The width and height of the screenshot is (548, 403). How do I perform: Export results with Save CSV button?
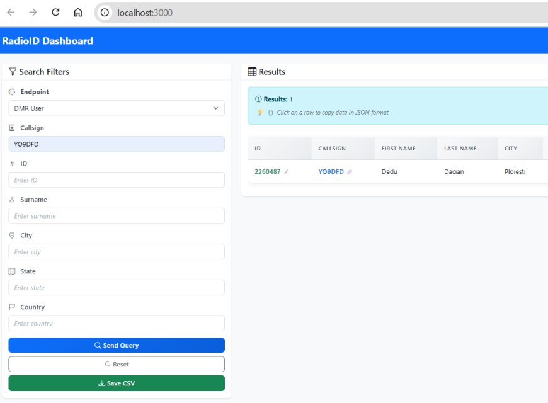[117, 383]
